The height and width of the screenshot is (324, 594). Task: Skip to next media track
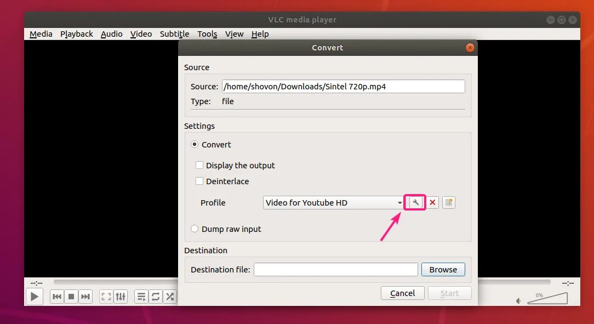(85, 297)
